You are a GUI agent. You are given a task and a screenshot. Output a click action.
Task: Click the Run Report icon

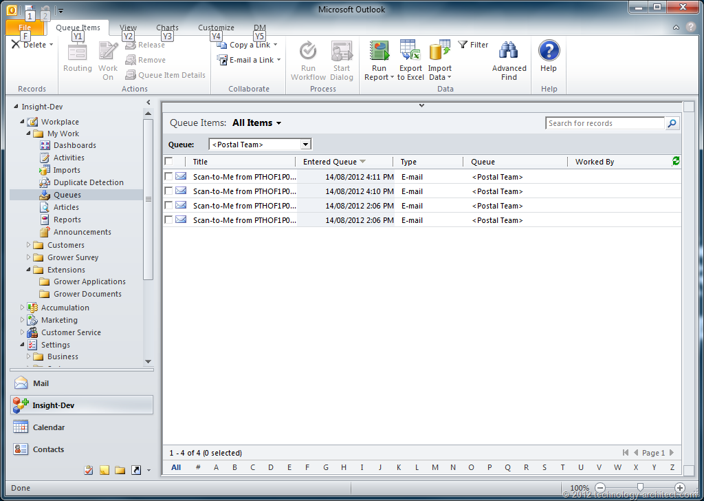[379, 50]
